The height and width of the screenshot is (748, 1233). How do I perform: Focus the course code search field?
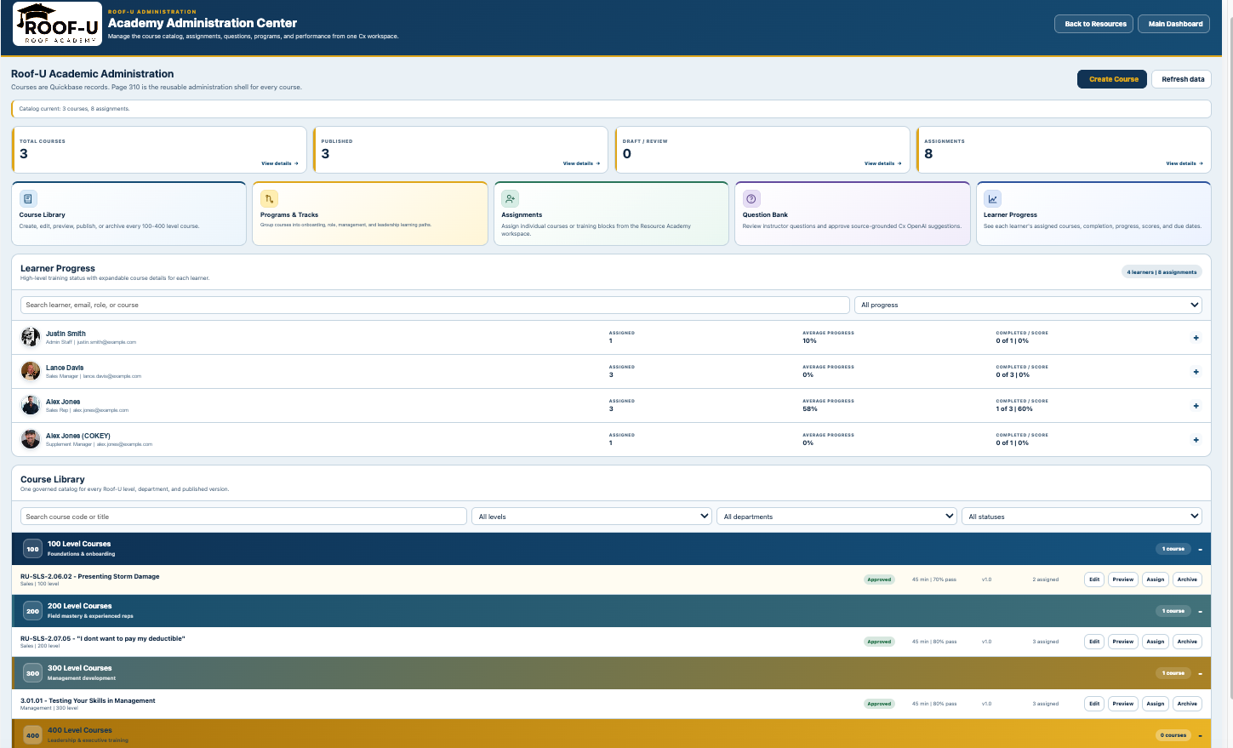(x=243, y=517)
